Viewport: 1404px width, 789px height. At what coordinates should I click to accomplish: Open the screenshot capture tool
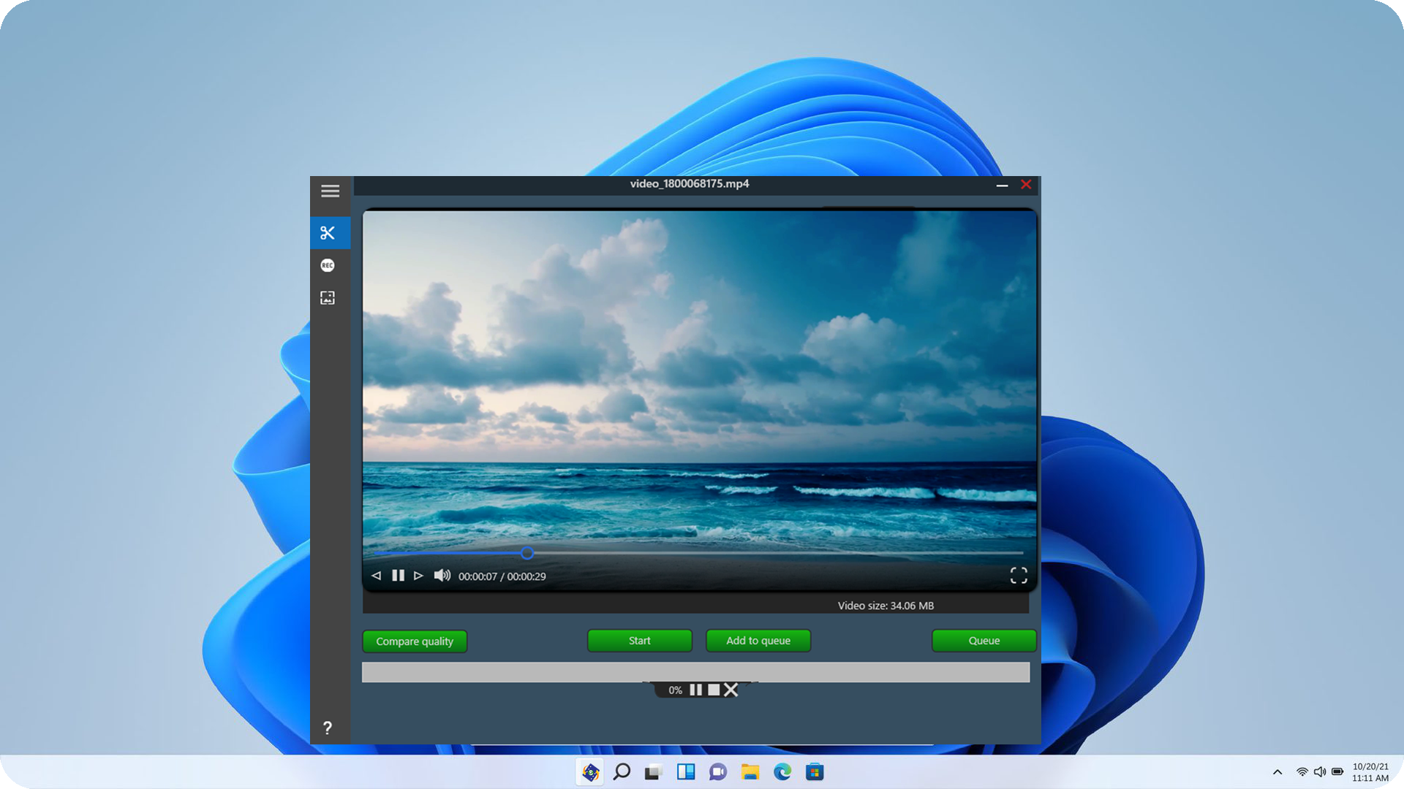[x=328, y=297]
